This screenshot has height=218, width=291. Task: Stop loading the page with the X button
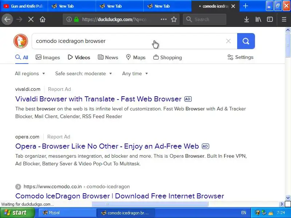click(x=31, y=19)
